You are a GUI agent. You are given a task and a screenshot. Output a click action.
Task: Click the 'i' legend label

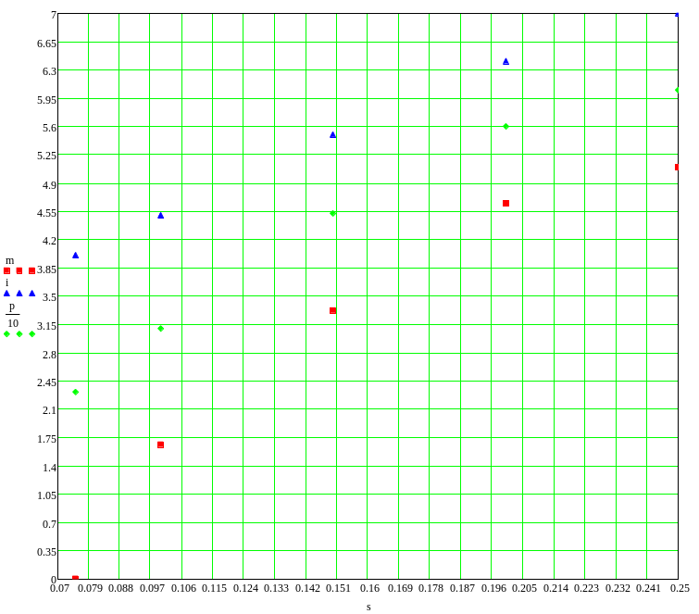coord(6,282)
